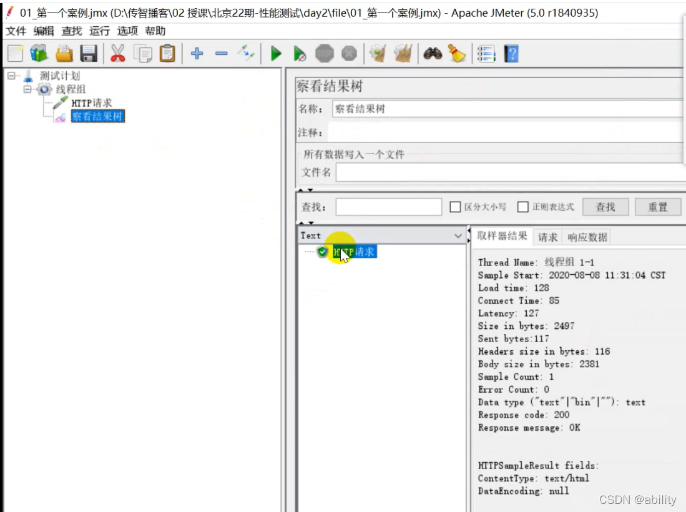Click the 名称 input field
Viewport: 686px width, 512px height.
pyautogui.click(x=509, y=109)
